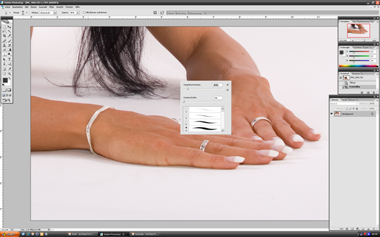Toggle lock position in Ebenen panel
Viewport: 380px width, 237px height.
tap(353, 109)
